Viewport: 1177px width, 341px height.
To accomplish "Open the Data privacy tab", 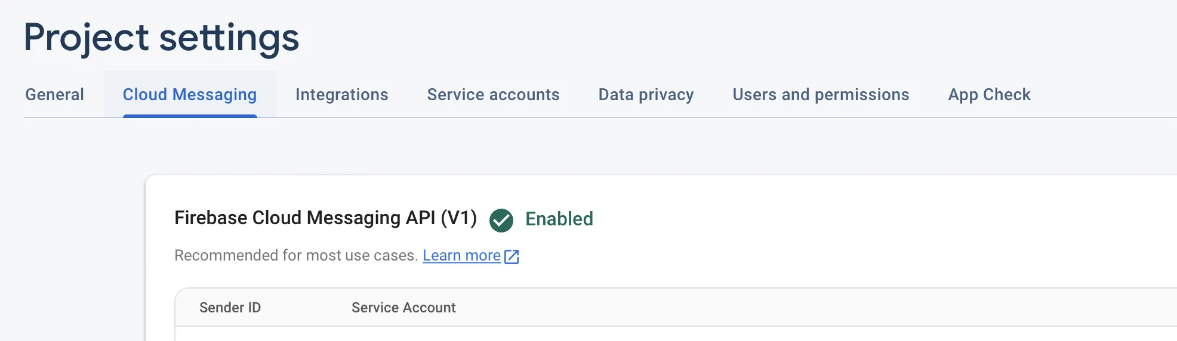I will [646, 95].
